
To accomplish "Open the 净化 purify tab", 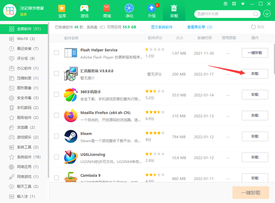I will point(129,11).
